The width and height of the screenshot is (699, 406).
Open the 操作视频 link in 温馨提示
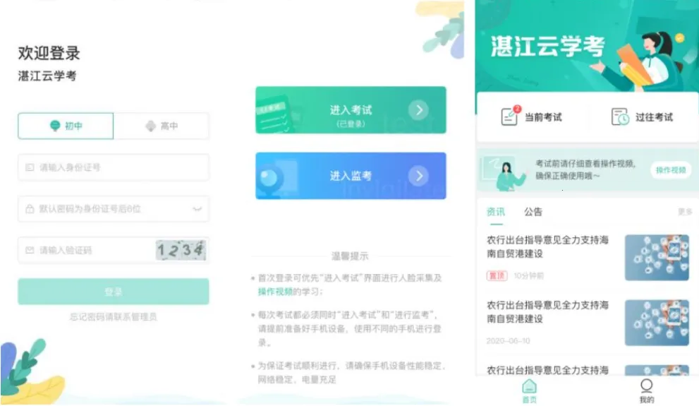click(276, 292)
